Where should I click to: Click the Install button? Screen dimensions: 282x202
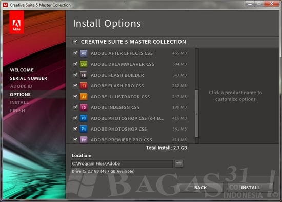[250, 188]
